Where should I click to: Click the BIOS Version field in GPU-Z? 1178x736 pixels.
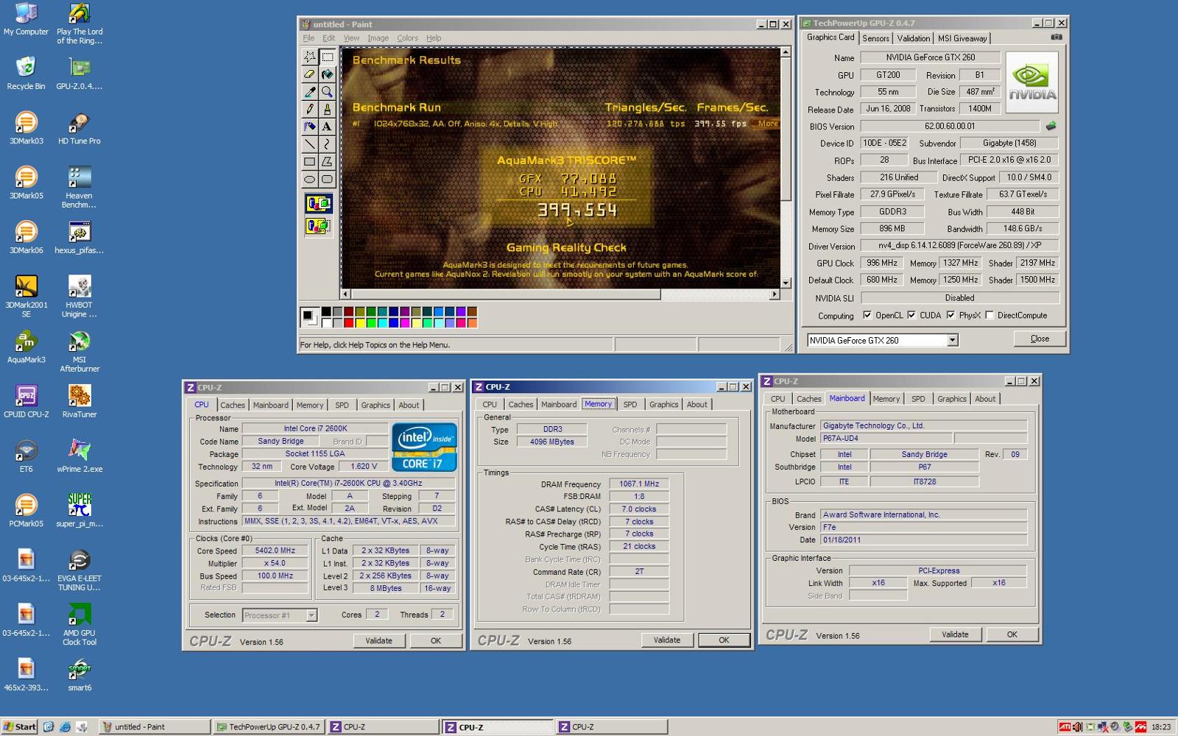[x=950, y=126]
